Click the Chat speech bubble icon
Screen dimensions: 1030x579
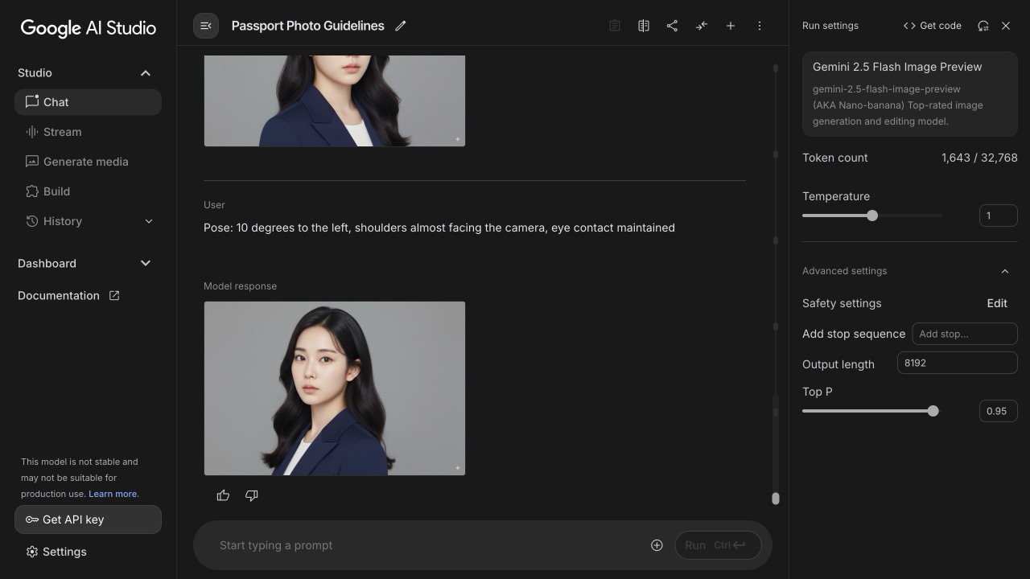[32, 101]
